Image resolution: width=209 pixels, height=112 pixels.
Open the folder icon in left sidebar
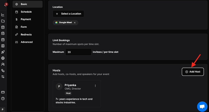click(x=3, y=21)
